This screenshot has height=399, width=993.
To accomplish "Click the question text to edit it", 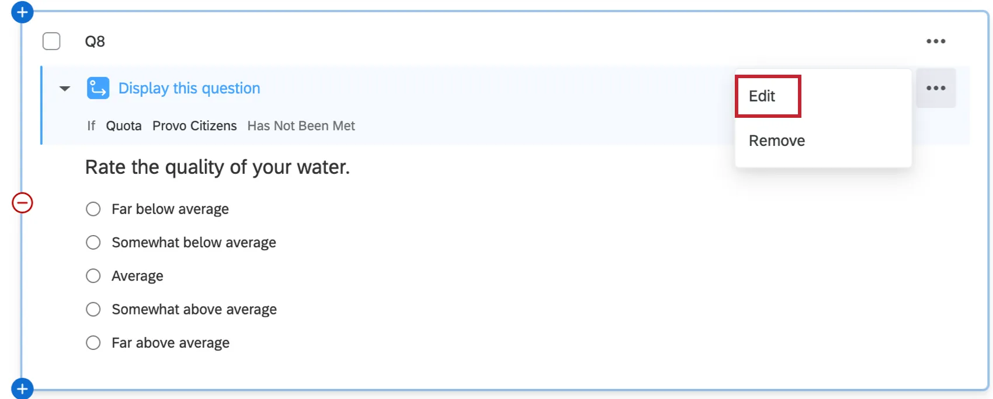I will pyautogui.click(x=217, y=167).
